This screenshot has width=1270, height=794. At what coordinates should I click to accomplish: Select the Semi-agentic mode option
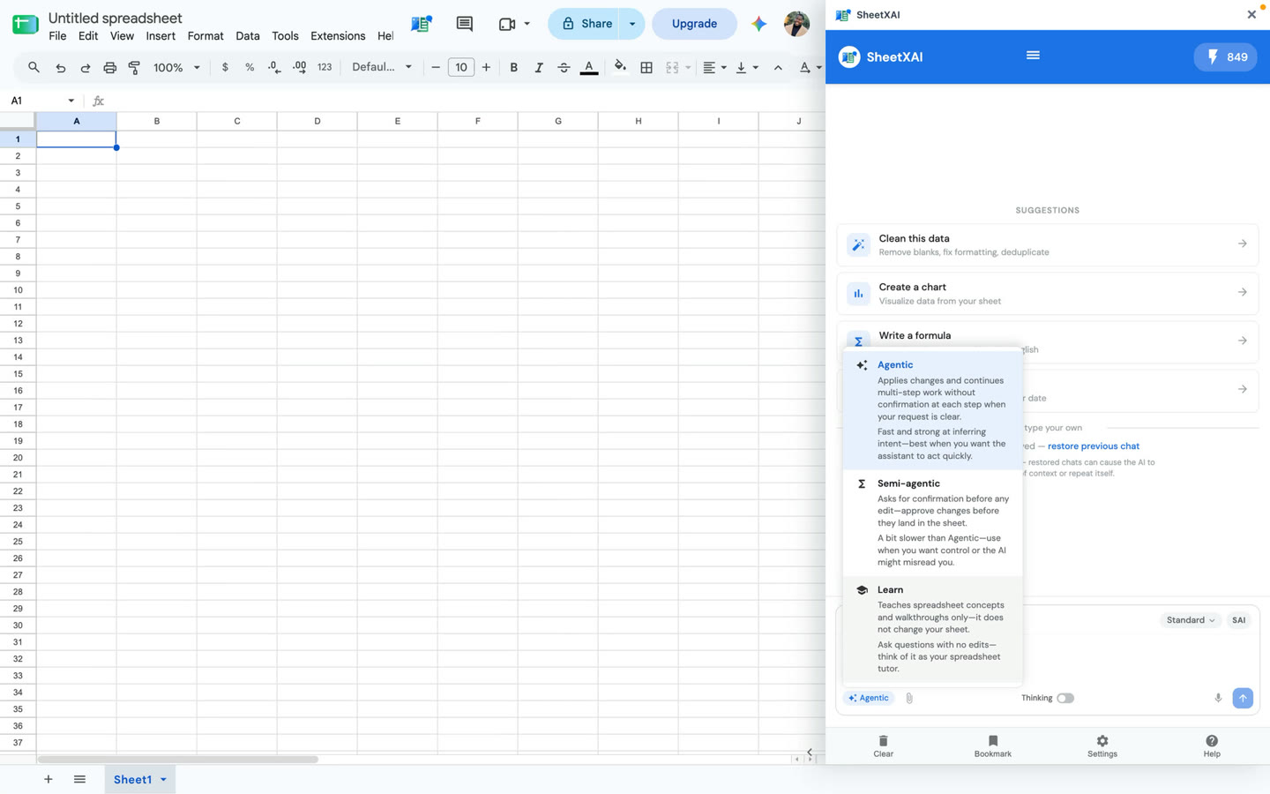pyautogui.click(x=933, y=522)
